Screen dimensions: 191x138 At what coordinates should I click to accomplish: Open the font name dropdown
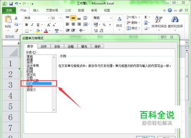click(49, 18)
